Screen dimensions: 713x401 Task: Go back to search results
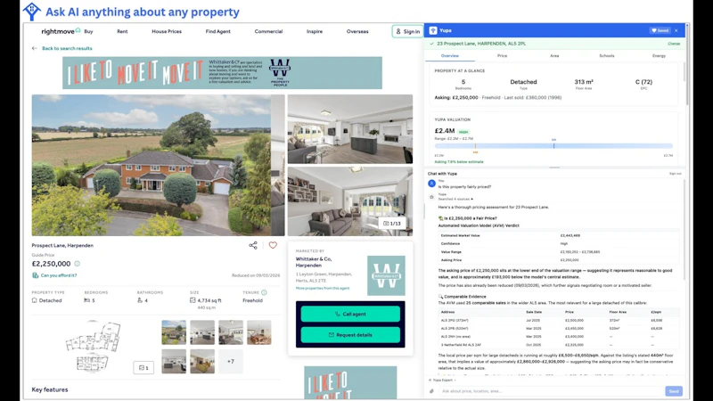[61, 48]
